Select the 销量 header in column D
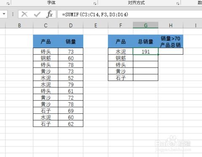The width and height of the screenshot is (202, 157). [71, 42]
